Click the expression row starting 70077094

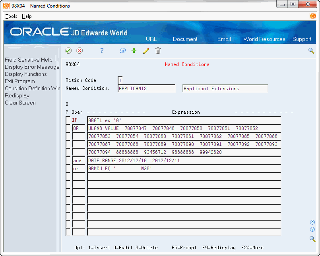pos(184,152)
